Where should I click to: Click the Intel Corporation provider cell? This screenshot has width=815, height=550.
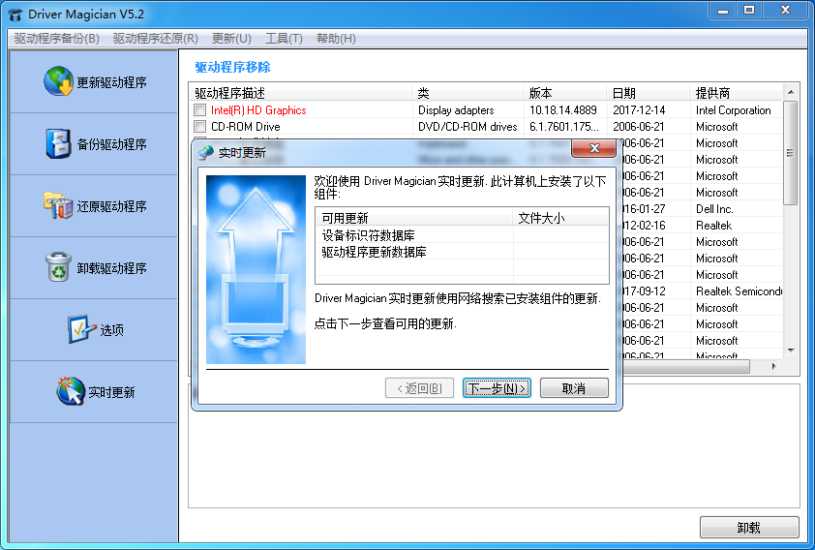(x=733, y=110)
